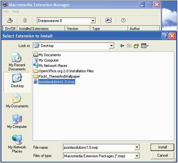Expand the Look in Desktop dropdown
Screen dimensions: 178x163
coord(111,46)
